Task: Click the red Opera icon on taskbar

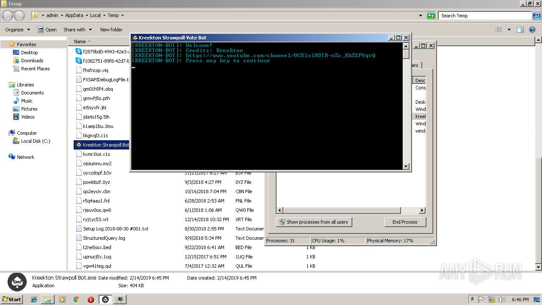Action: 91,299
